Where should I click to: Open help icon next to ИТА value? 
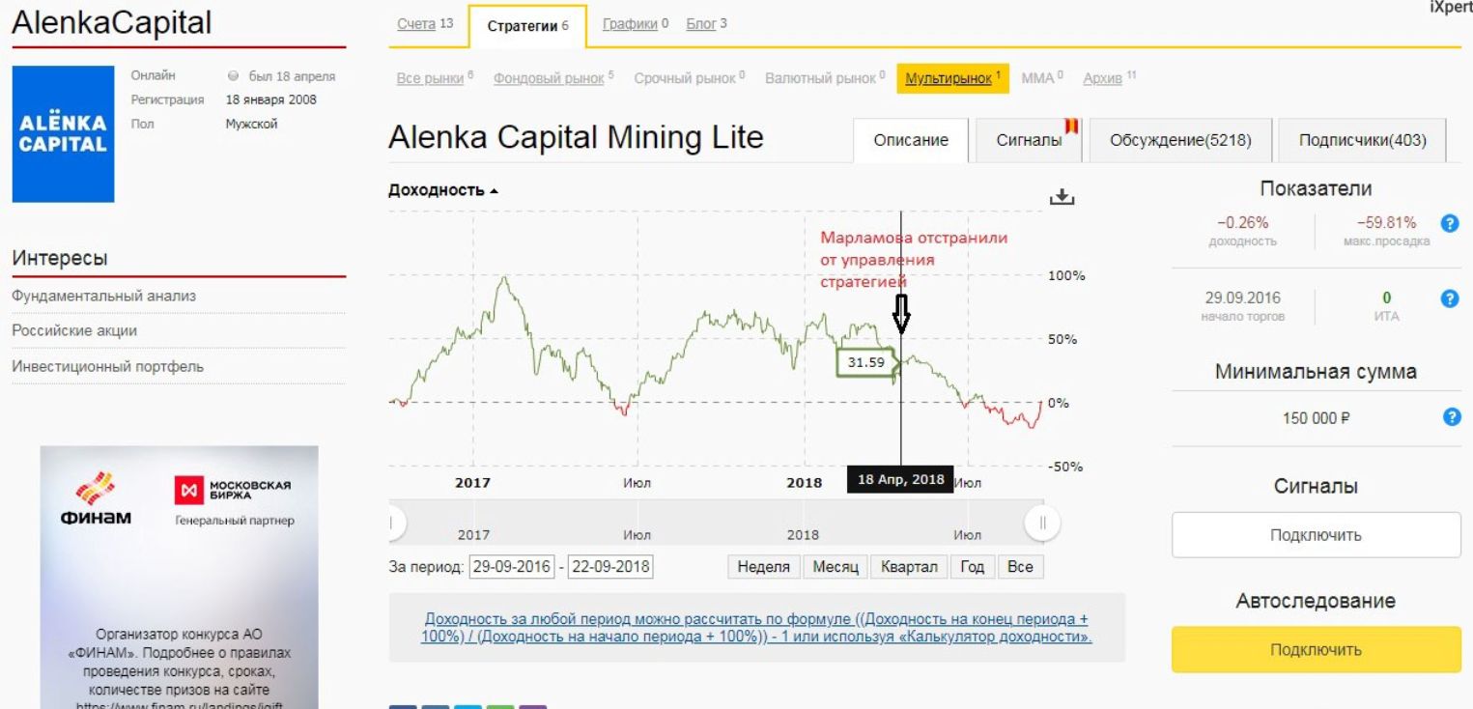point(1448,298)
